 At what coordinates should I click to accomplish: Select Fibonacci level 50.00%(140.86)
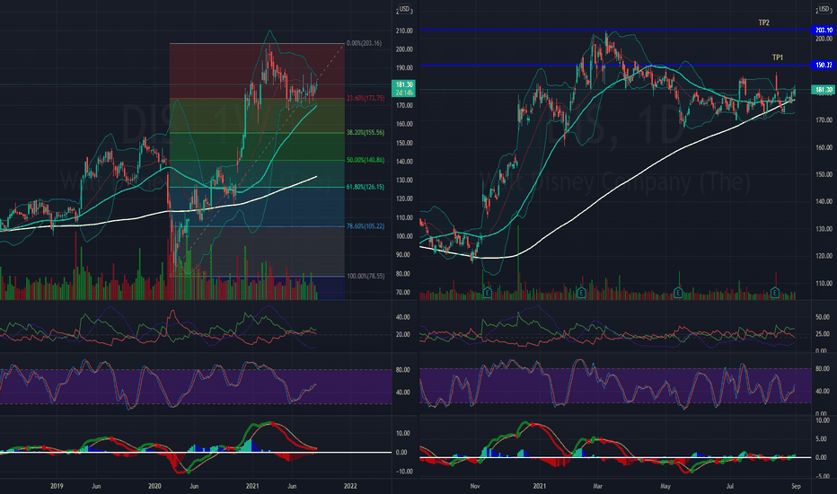(x=366, y=160)
